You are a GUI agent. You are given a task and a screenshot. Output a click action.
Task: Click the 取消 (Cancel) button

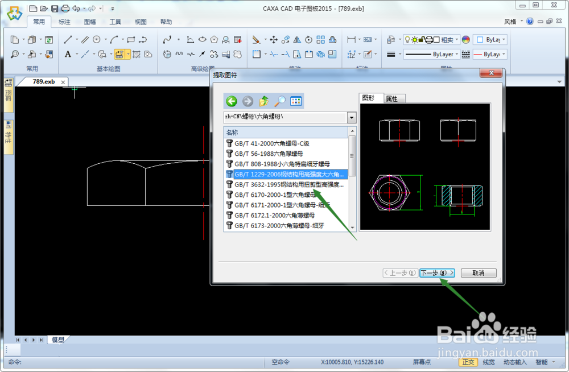479,273
